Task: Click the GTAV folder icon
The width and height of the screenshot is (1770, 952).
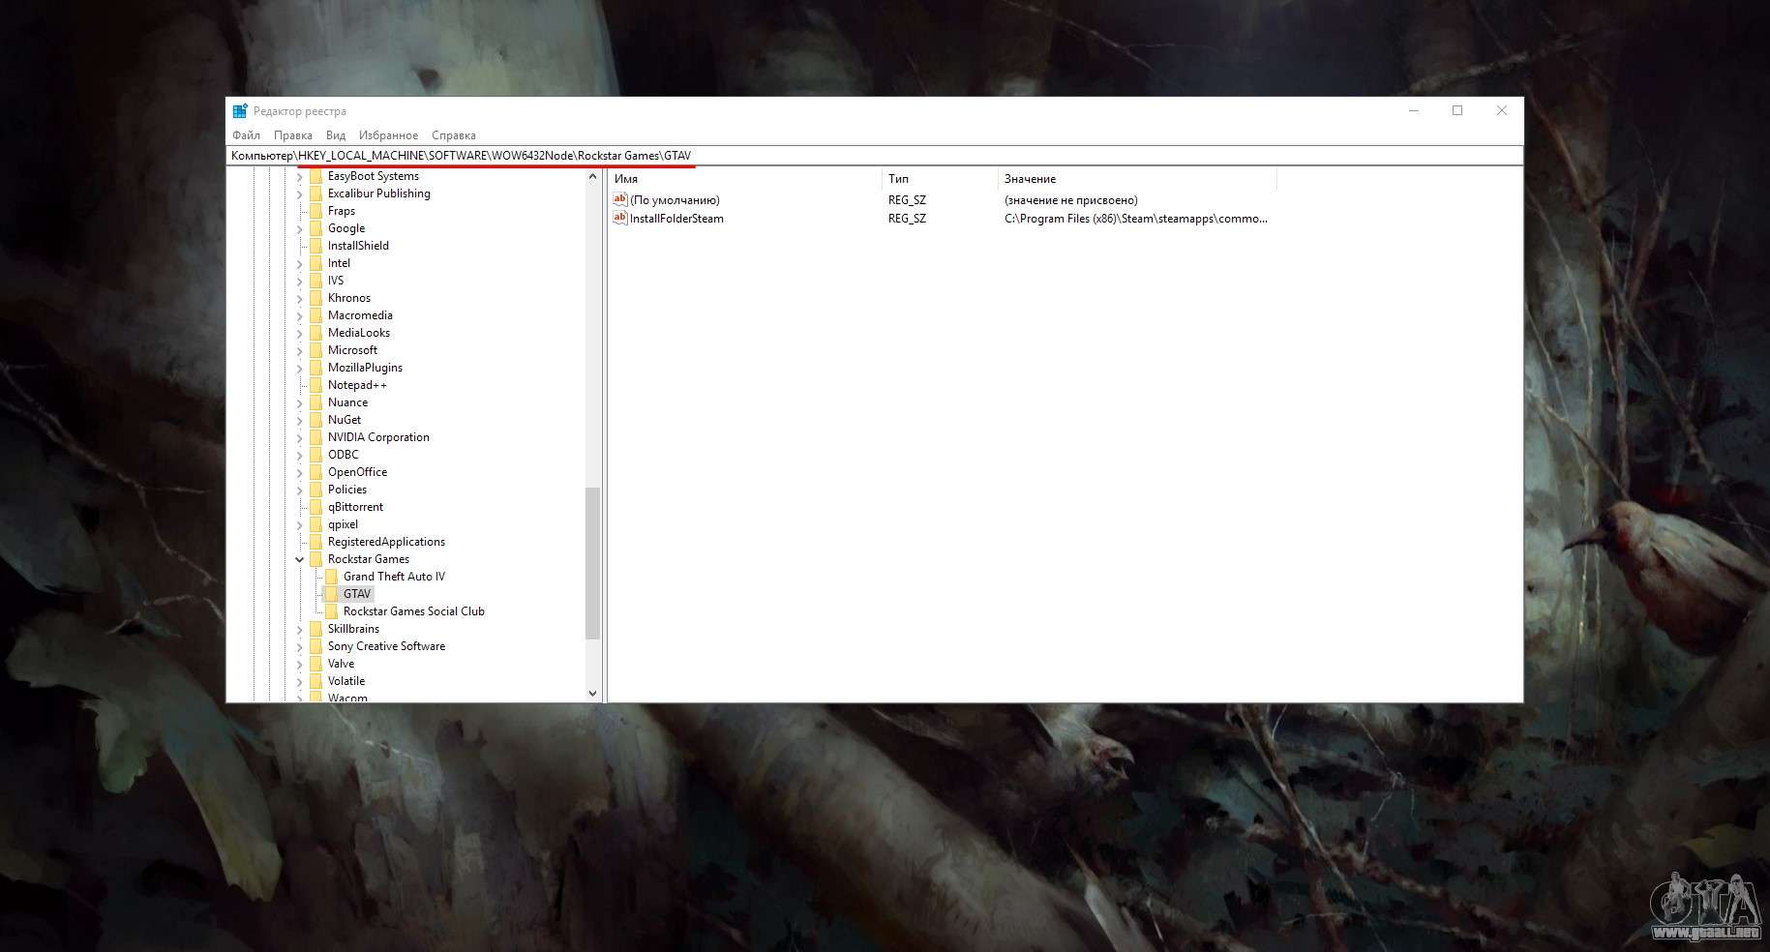Action: click(331, 594)
